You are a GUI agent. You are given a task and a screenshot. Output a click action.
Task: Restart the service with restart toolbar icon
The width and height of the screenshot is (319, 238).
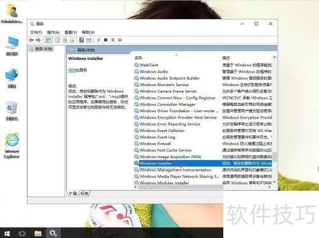pyautogui.click(x=120, y=40)
